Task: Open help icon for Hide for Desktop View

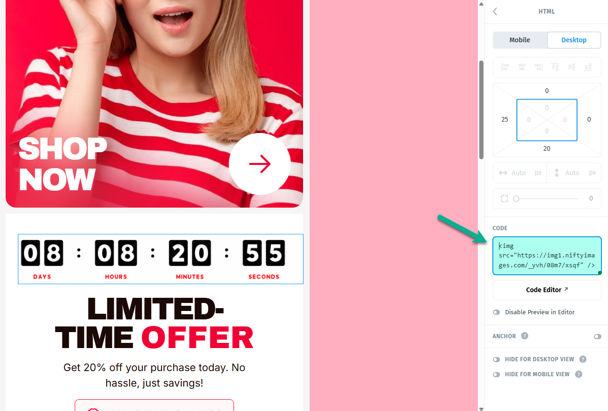Action: [583, 359]
